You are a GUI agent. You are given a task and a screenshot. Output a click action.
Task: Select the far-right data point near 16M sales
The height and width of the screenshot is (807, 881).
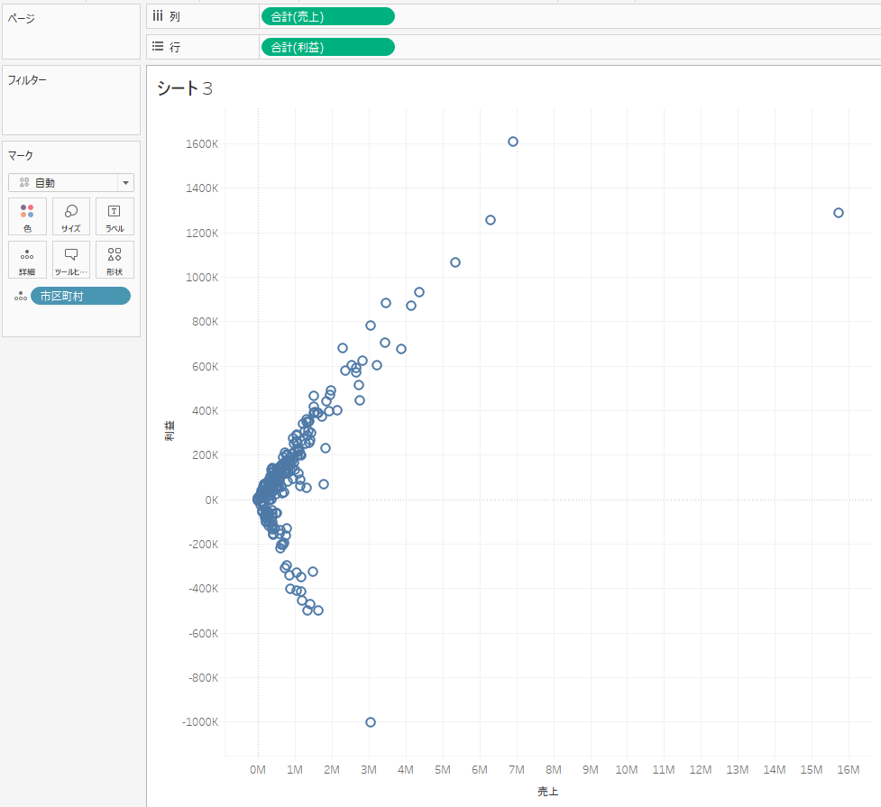[839, 213]
